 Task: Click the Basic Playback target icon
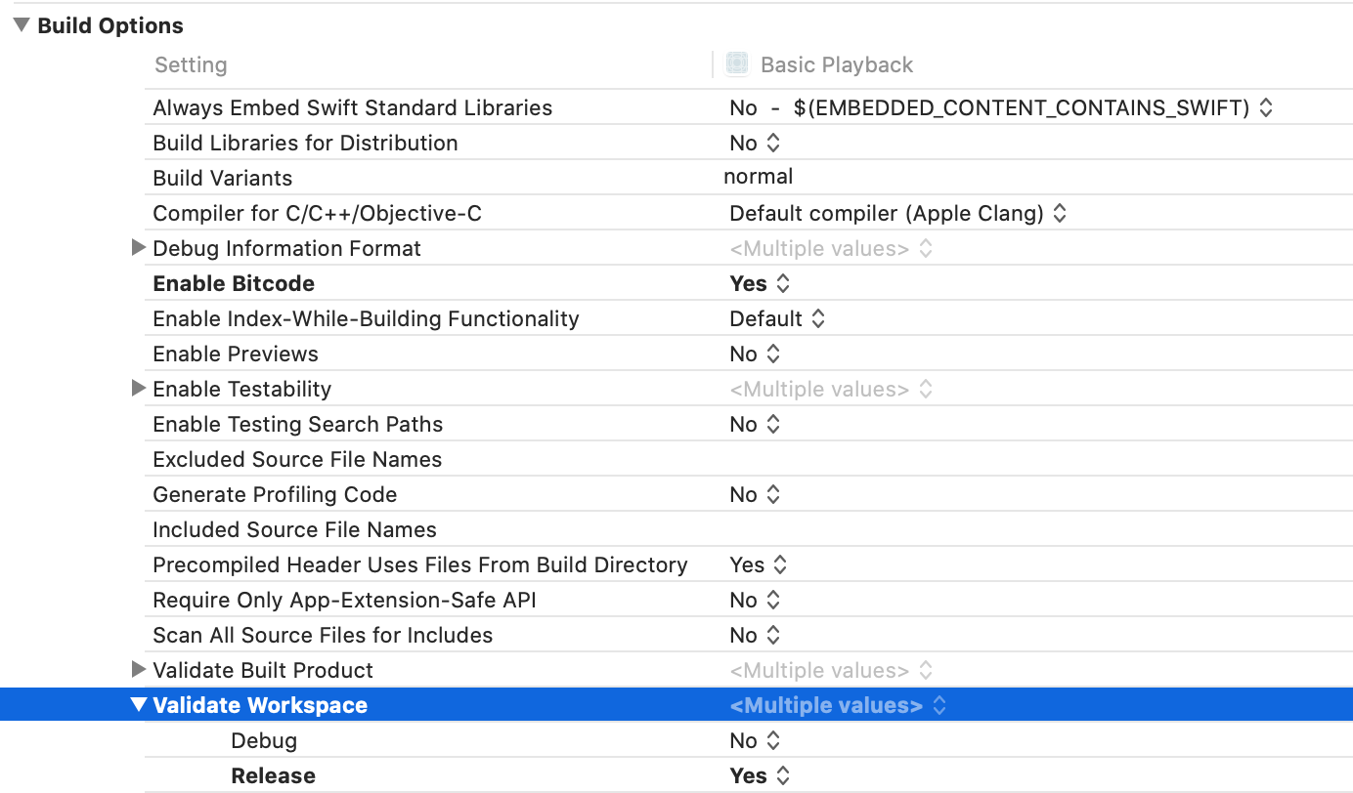(x=737, y=64)
